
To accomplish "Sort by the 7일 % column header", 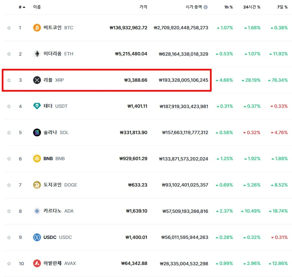I will point(282,7).
